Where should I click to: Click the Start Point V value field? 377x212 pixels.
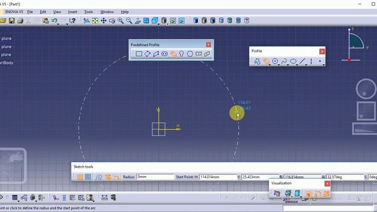pyautogui.click(x=260, y=177)
